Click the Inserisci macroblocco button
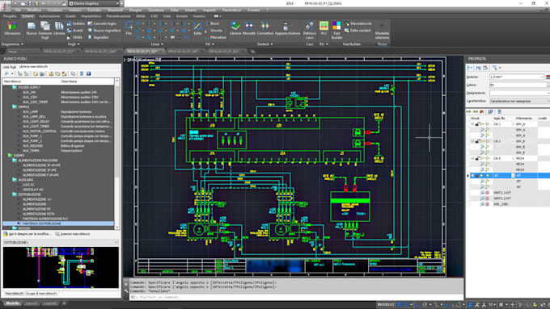This screenshot has width=550, height=309. click(73, 234)
